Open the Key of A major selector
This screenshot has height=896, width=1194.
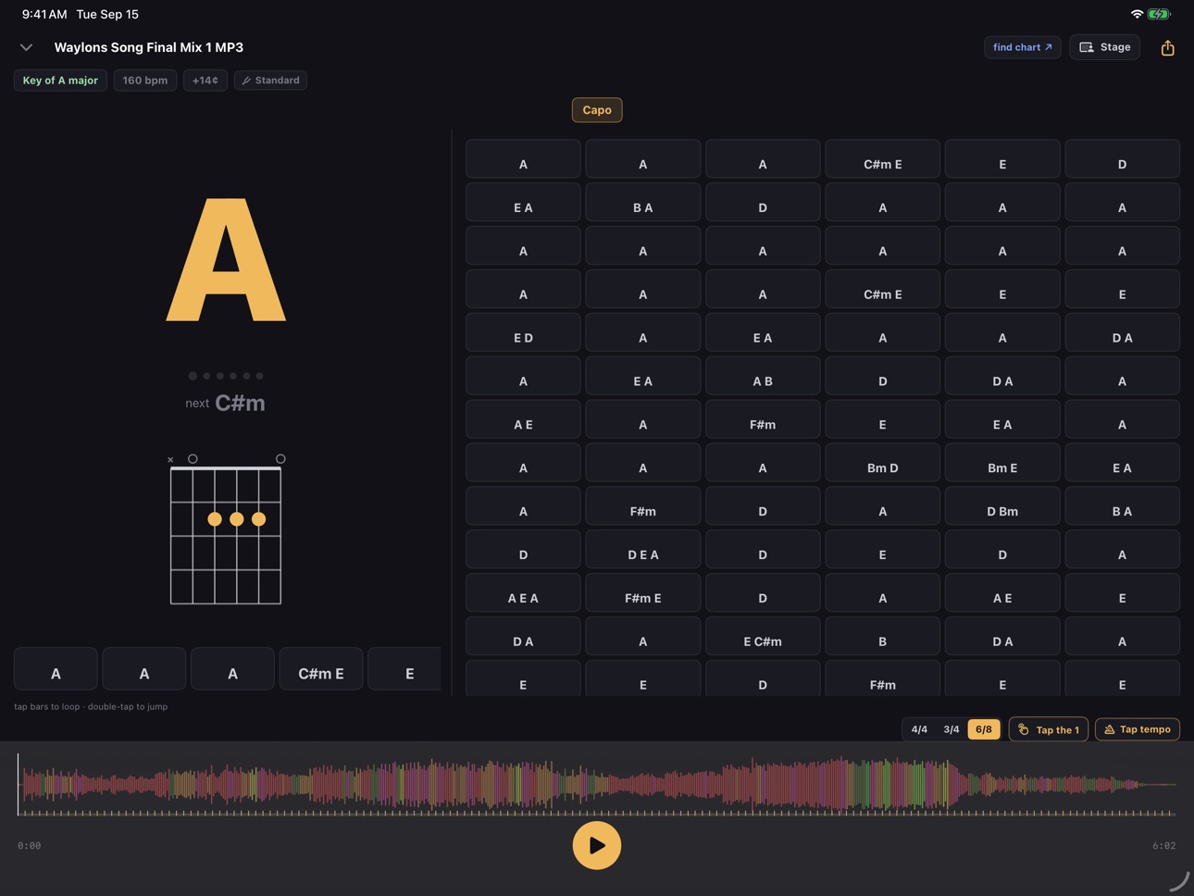60,81
